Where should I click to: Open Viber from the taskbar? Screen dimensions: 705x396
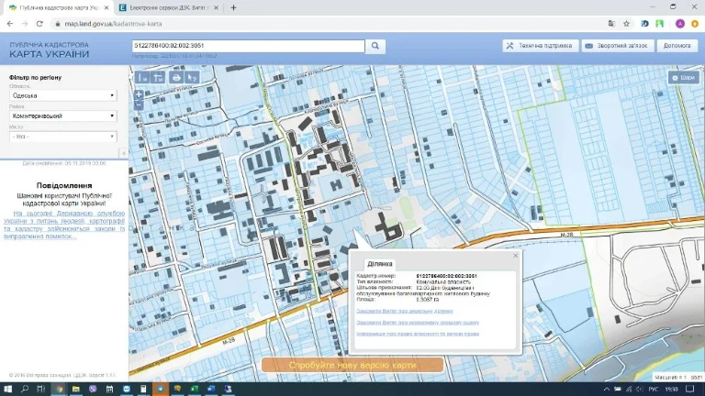point(93,389)
